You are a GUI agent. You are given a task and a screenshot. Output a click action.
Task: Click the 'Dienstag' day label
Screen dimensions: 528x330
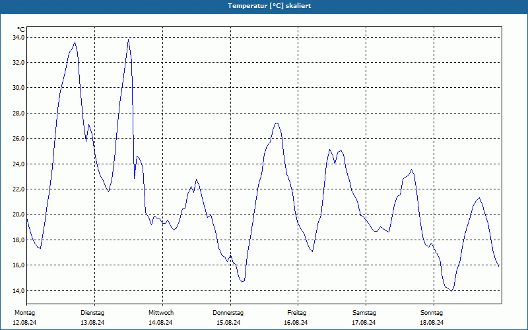pos(92,313)
